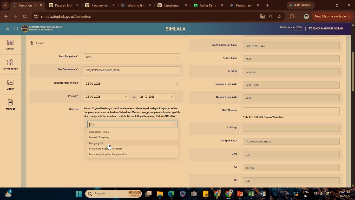Screen dimensions: 355x200
Task: Open calendar icon in Tanggal Permohonan field
Action: 177,84
